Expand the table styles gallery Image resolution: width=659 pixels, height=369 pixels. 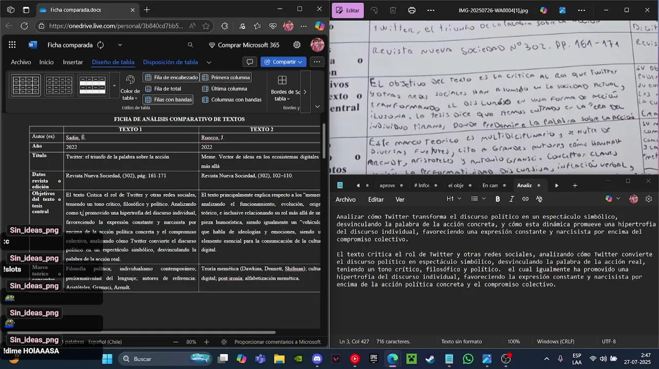click(114, 85)
